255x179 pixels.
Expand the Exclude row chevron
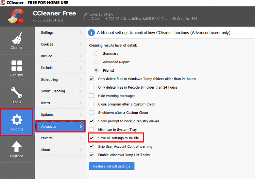(81, 68)
